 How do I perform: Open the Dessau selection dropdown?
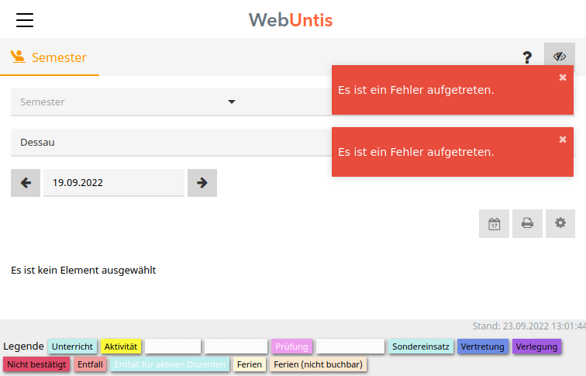coord(171,142)
